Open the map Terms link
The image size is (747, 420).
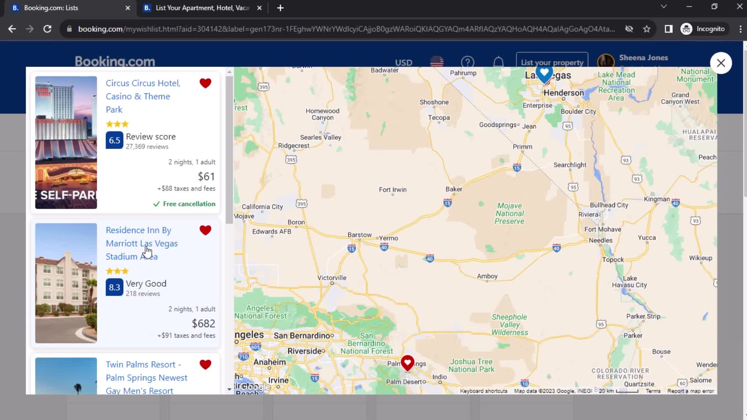tap(653, 391)
